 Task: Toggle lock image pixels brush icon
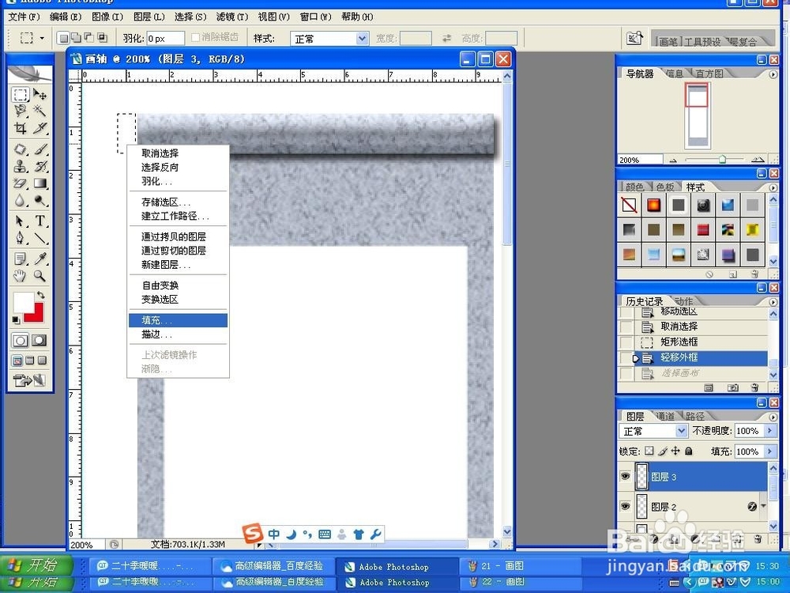coord(663,451)
